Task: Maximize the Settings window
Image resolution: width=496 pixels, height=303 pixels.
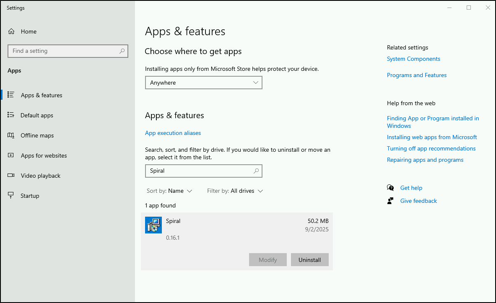Action: click(x=469, y=8)
